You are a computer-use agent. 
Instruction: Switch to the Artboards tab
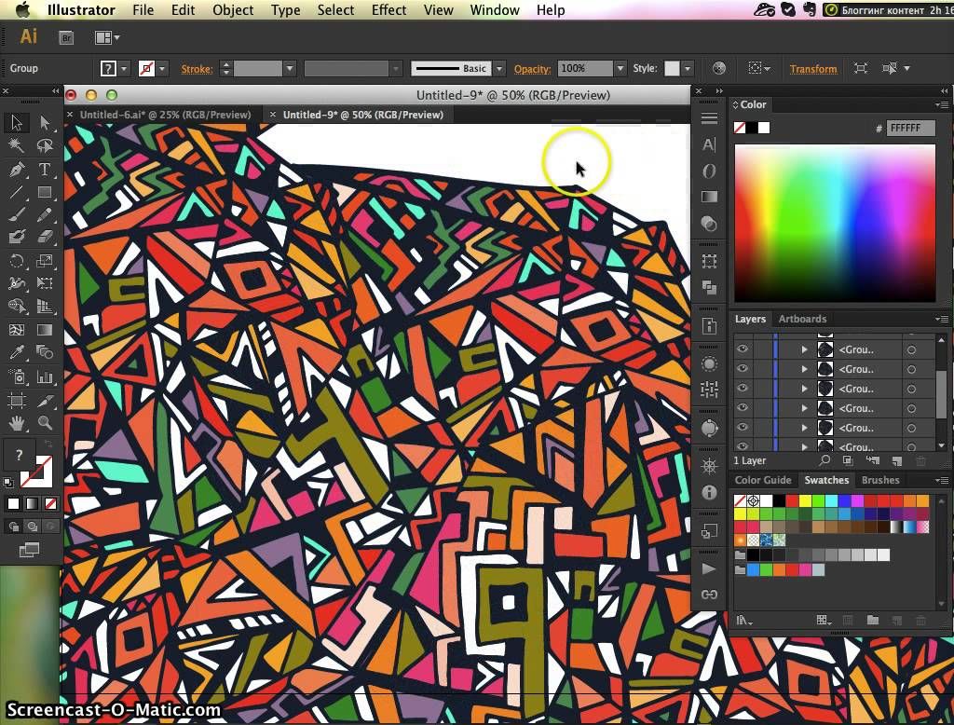(x=802, y=319)
